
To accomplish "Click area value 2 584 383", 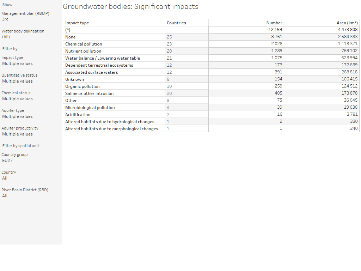I will (348, 37).
